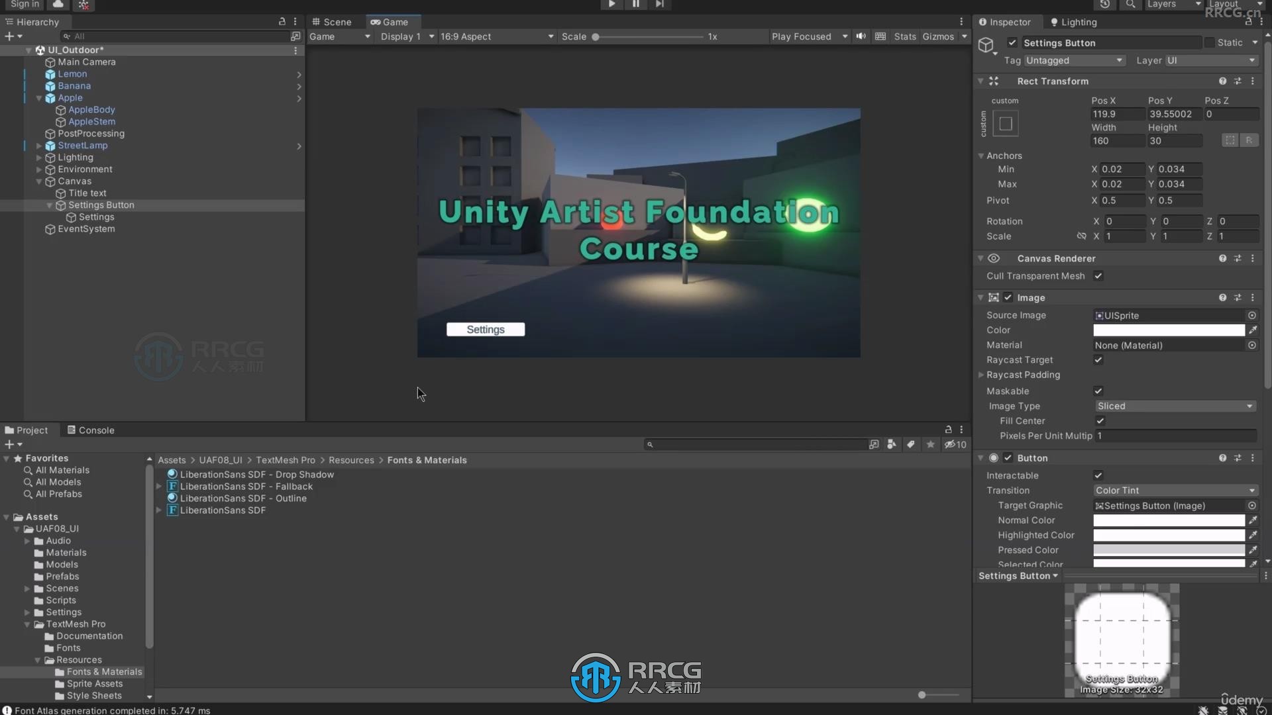Screen dimensions: 1272x715
Task: Open Display 1 dropdown
Action: coord(407,36)
